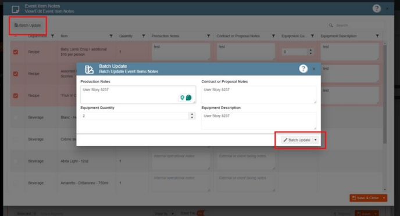Click Equipment Description field of Baby Lamb Chop row
Image resolution: width=400 pixels, height=216 pixels.
pos(349,52)
